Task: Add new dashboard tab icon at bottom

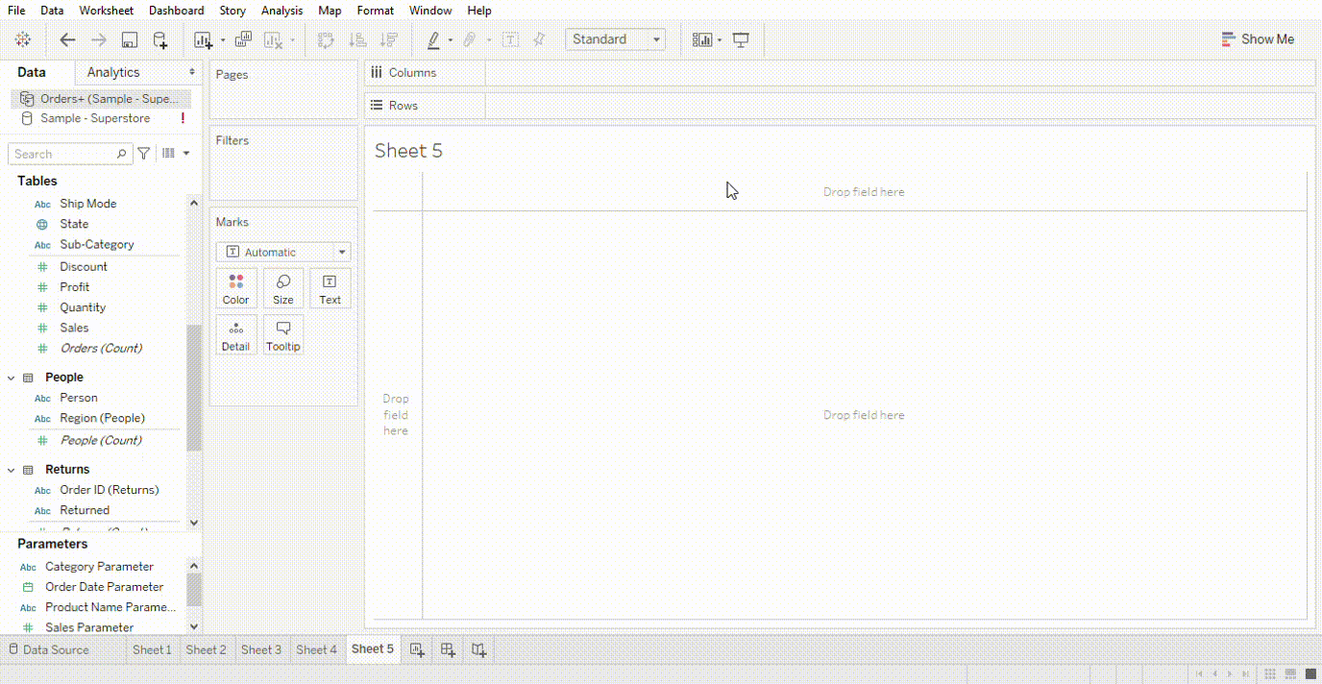Action: click(x=448, y=650)
